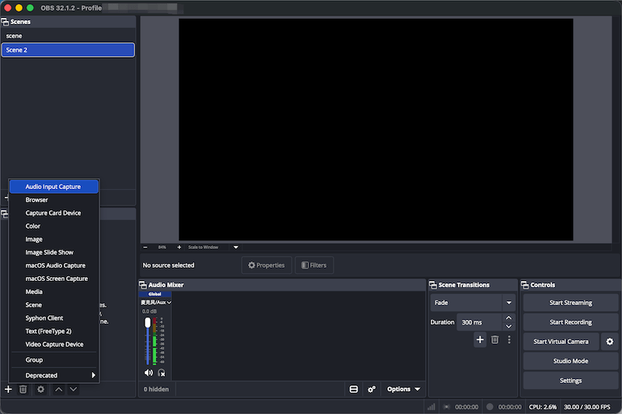The width and height of the screenshot is (622, 414).
Task: Choose Color source from menu
Action: pyautogui.click(x=54, y=226)
